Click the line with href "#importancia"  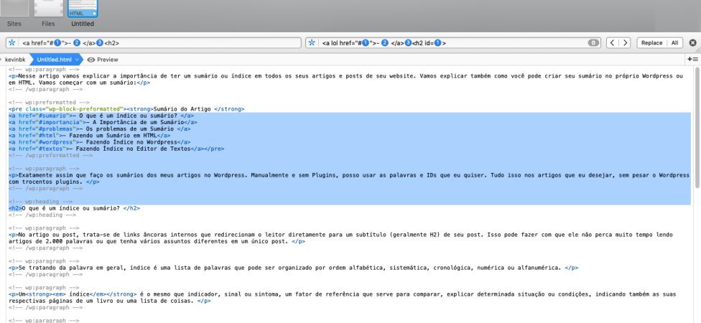click(103, 122)
